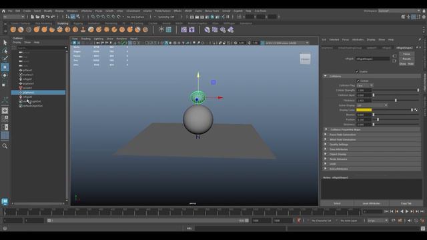Click the Maya home icon
Viewport: 427px width, 240px height.
pos(3,11)
